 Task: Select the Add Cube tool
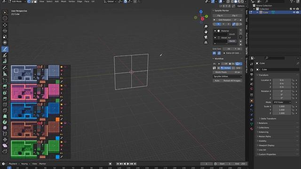(x=5, y=80)
